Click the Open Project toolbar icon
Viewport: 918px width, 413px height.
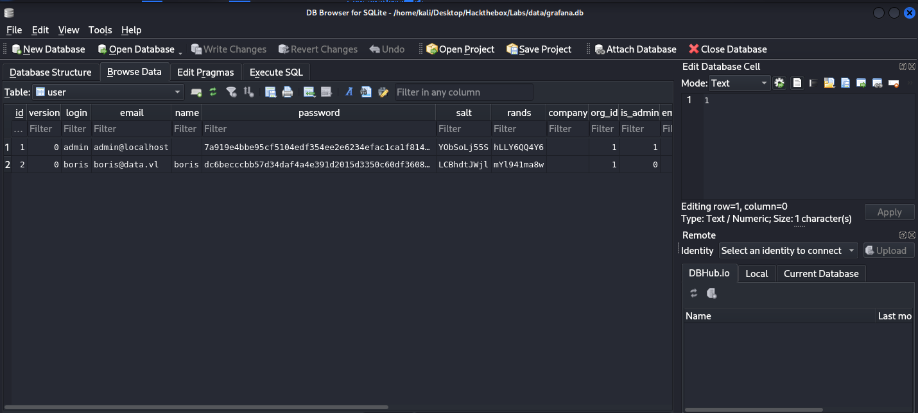[432, 49]
